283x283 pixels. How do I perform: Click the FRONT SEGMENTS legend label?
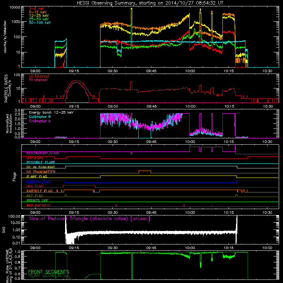[x=49, y=272]
